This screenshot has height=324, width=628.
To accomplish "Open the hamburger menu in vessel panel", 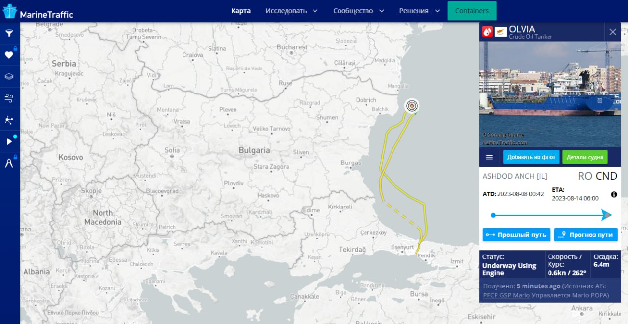I will (489, 157).
